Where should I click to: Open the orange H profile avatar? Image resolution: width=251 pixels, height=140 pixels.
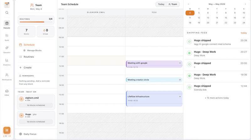point(7,130)
